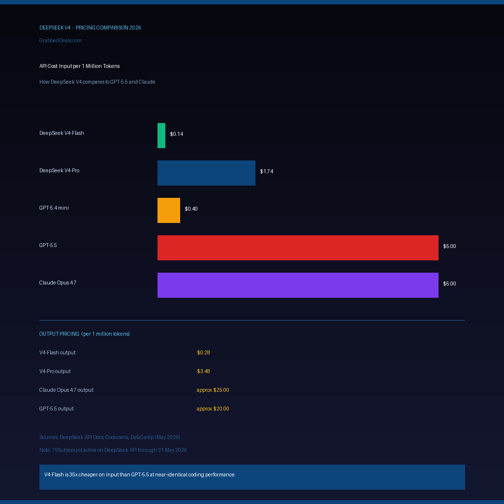Click the $1.74 value label

pos(266,171)
